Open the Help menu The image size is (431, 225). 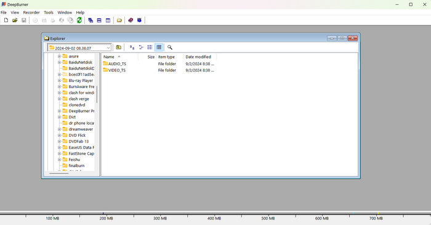click(80, 12)
